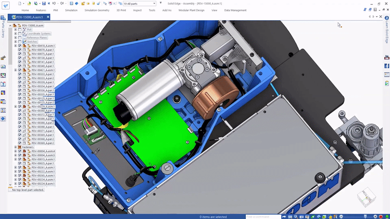Open the quick access toolbar customize dropdown
This screenshot has height=219, width=390.
(x=161, y=3)
